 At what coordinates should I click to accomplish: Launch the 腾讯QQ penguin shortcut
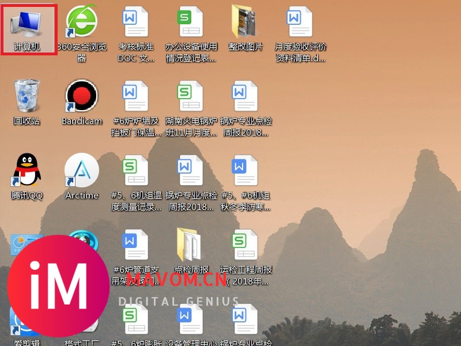tap(27, 171)
